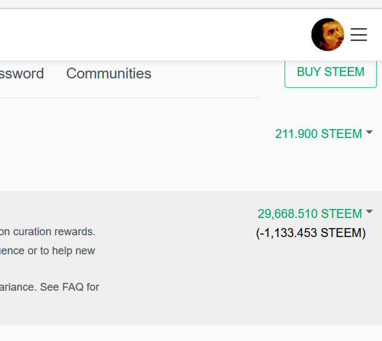Viewport: 382px width, 341px height.
Task: Open the user profile avatar menu
Action: coord(328,35)
